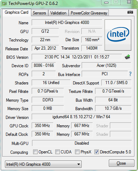The height and width of the screenshot is (171, 138).
Task: Click the maximize window button
Action: 116,2
